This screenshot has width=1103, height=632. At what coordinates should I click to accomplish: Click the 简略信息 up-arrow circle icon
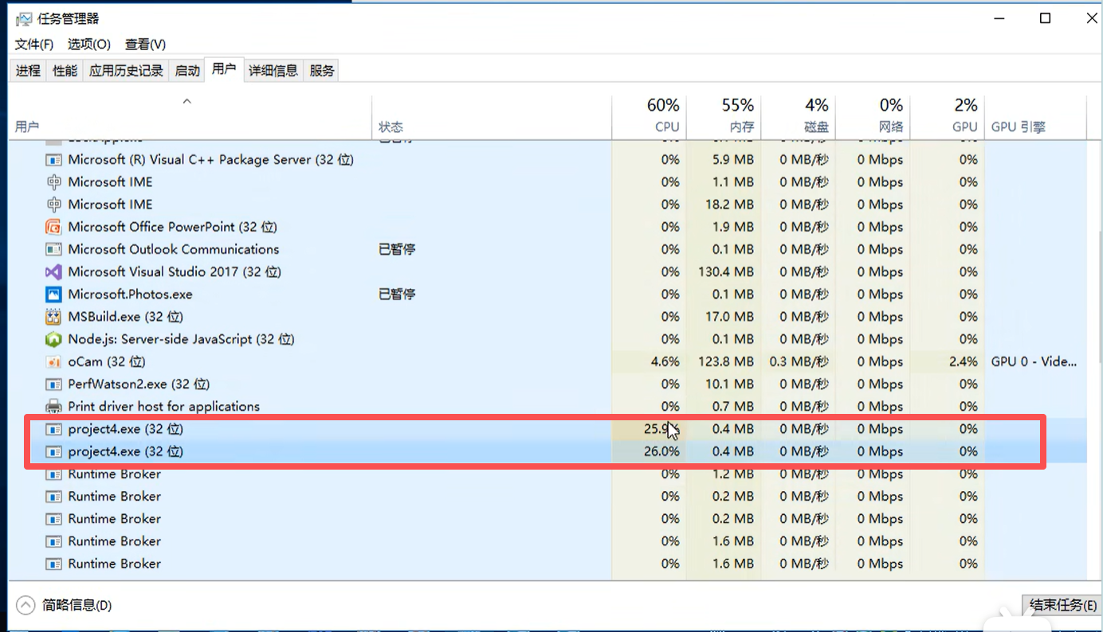point(26,605)
